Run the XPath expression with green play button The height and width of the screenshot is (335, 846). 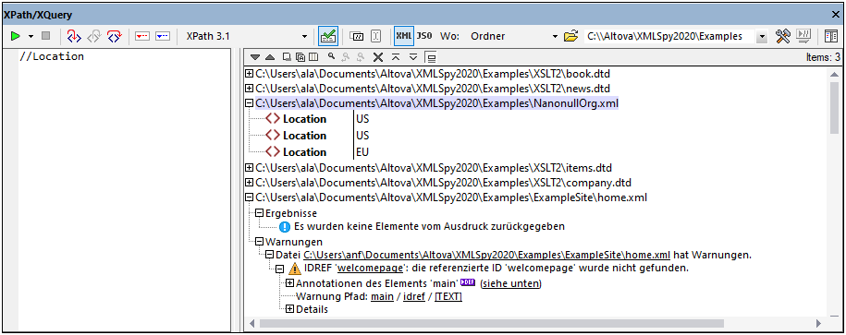point(16,36)
